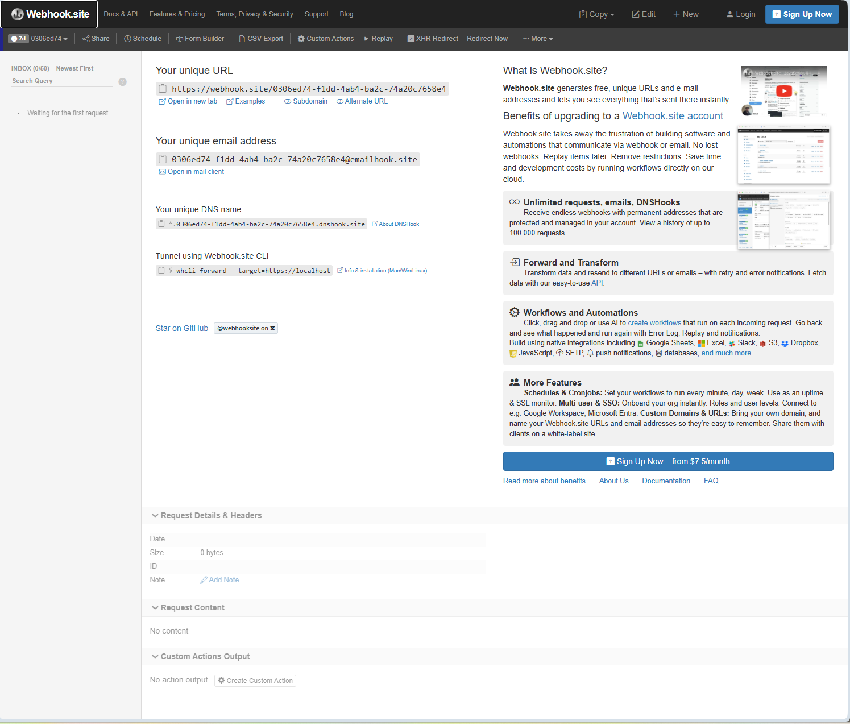Collapse Custom Actions Output section
This screenshot has height=724, width=850.
200,656
